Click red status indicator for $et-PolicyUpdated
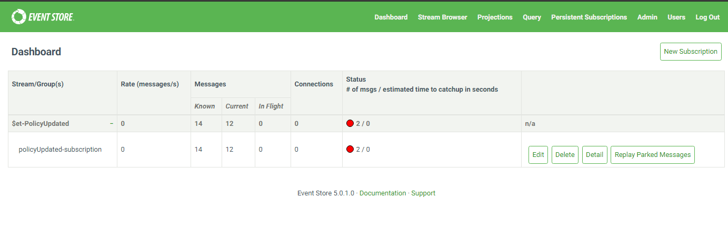The image size is (728, 227). pos(350,124)
